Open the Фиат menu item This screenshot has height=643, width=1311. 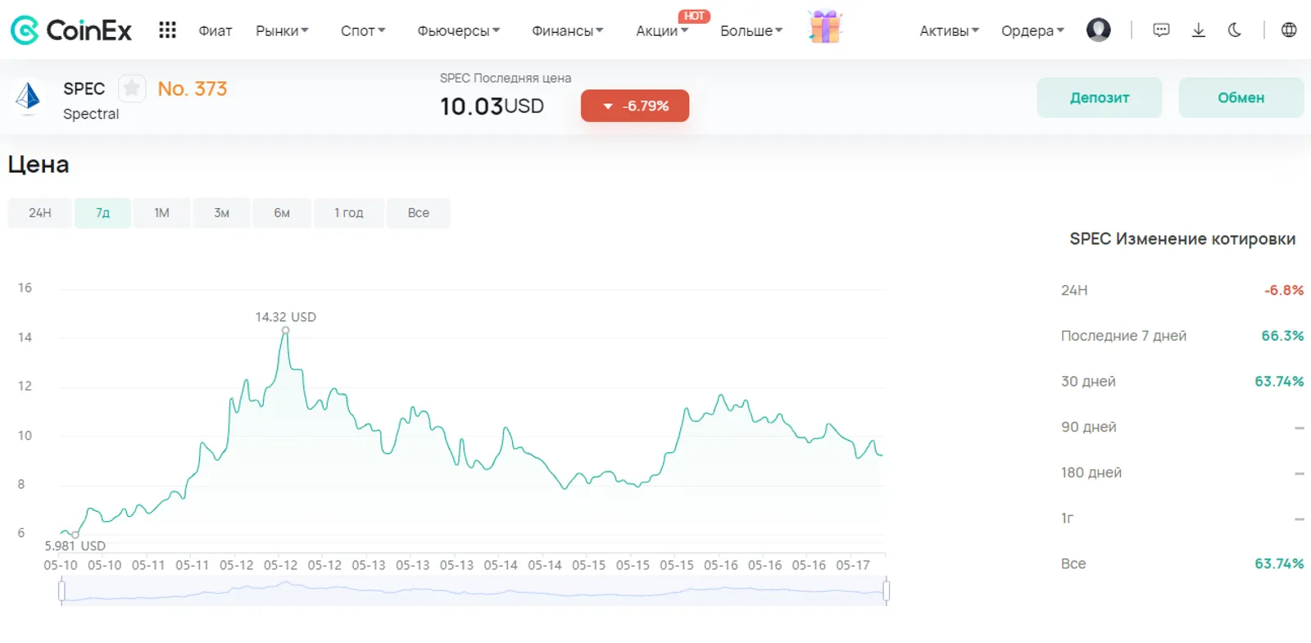[x=215, y=31]
